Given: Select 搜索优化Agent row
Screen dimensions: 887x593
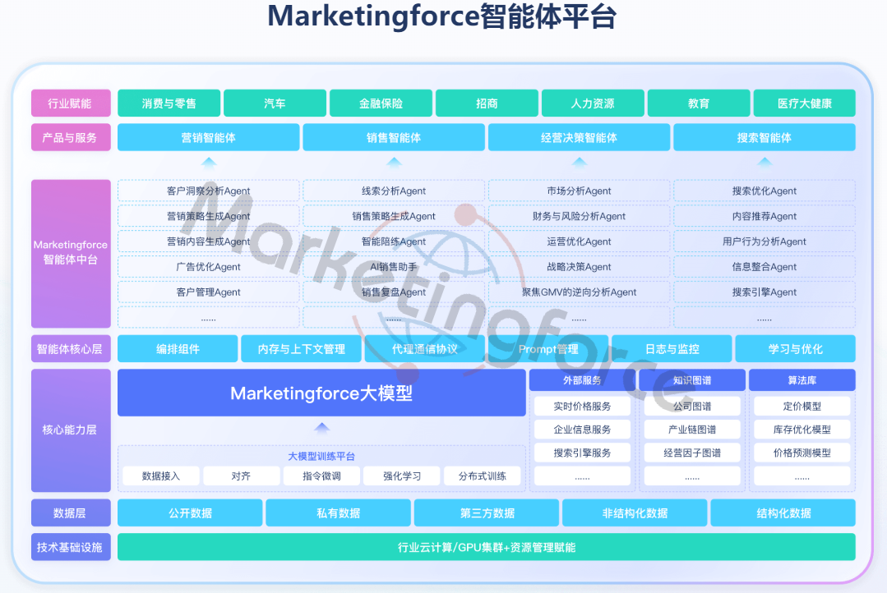Looking at the screenshot, I should pyautogui.click(x=765, y=191).
